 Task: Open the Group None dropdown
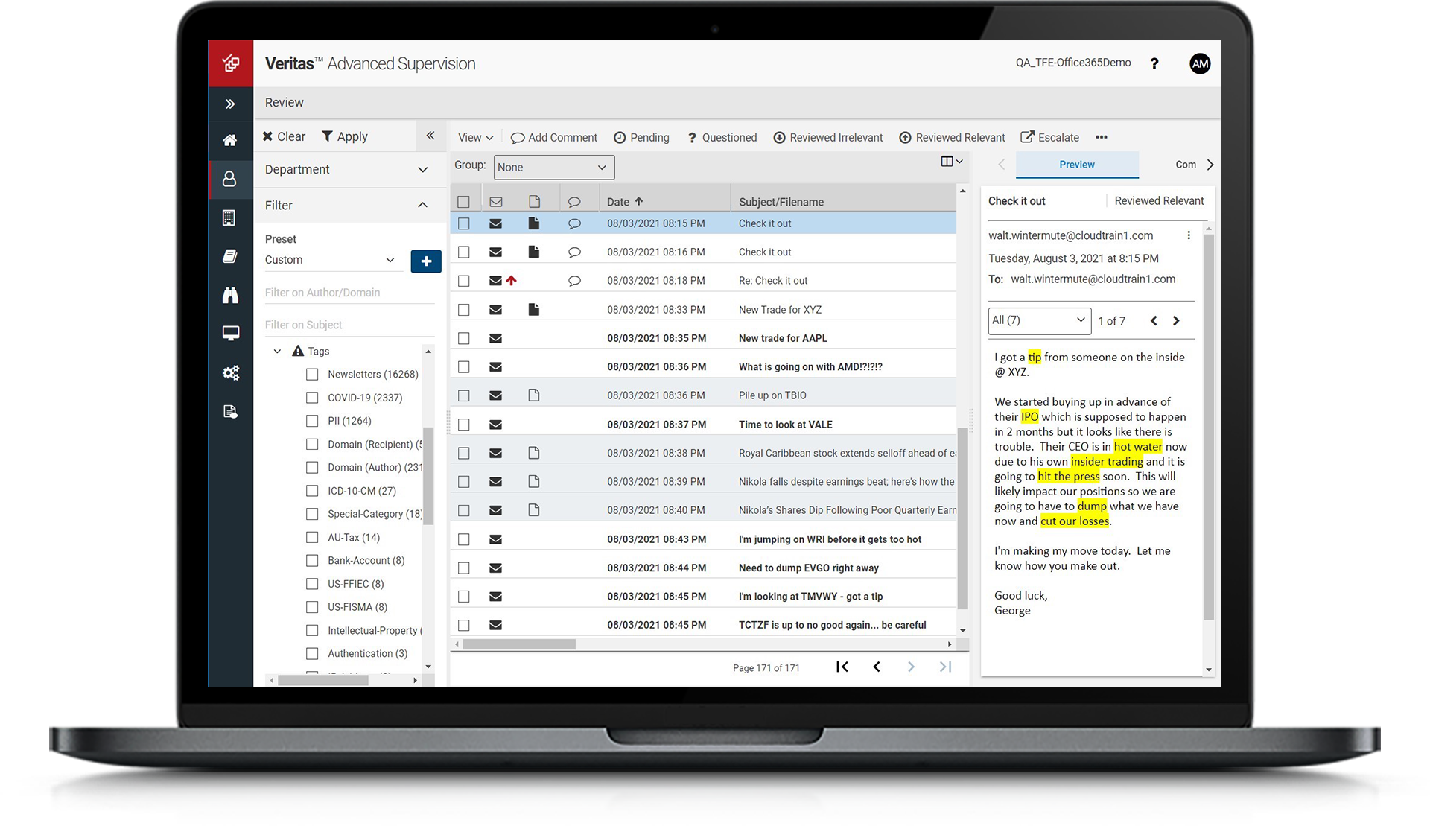click(554, 168)
